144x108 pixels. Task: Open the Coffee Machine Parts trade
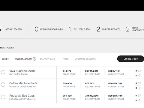(23, 83)
